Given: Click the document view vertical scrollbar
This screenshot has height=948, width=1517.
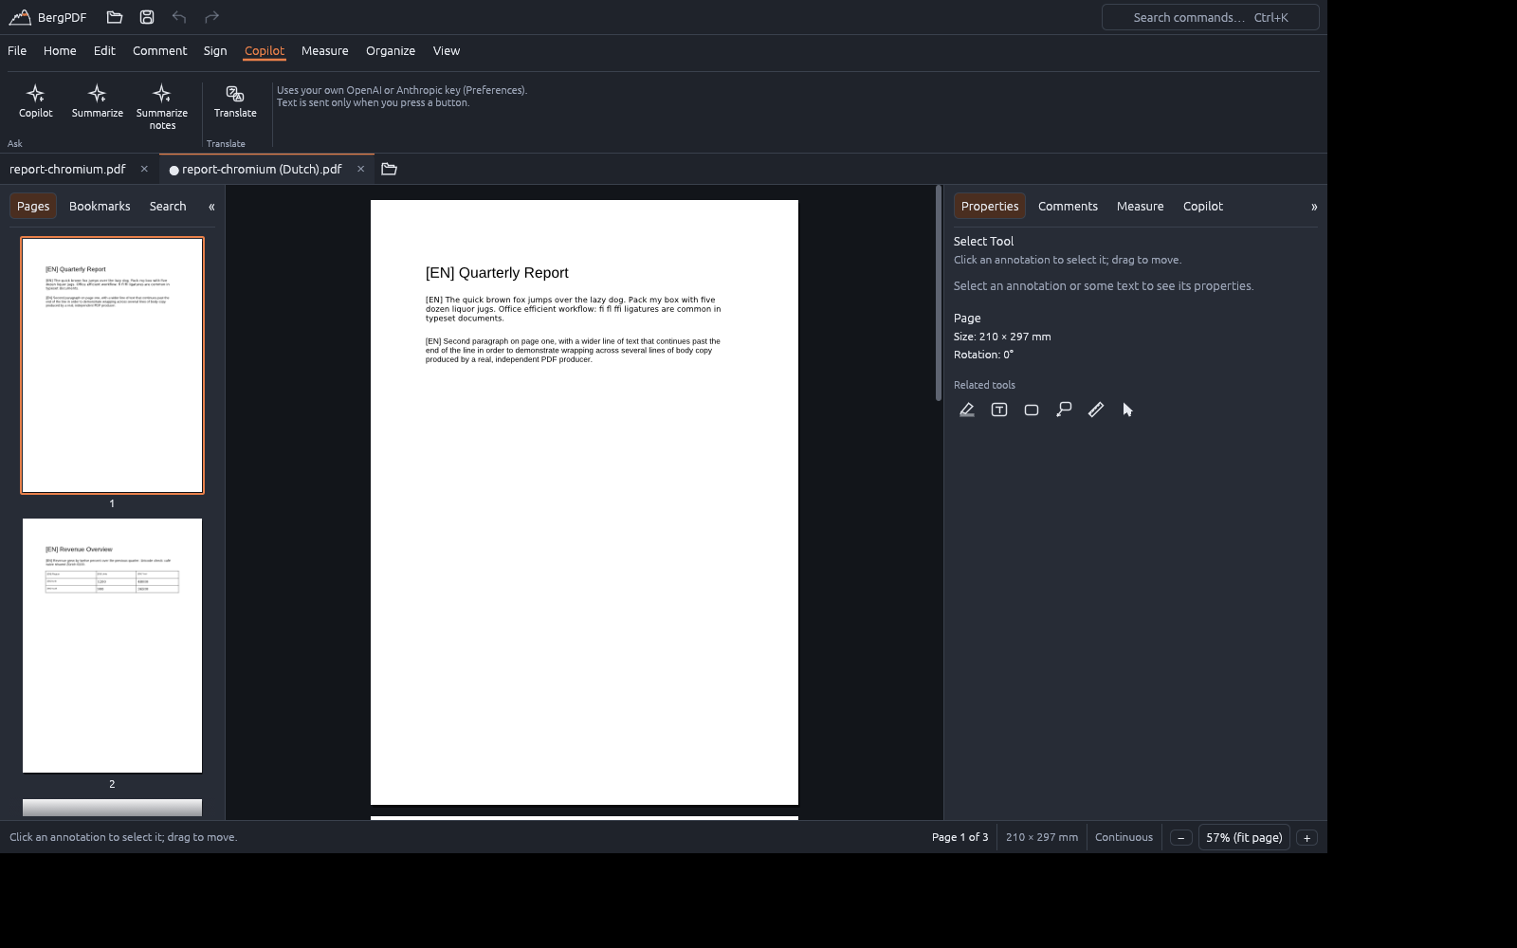Looking at the screenshot, I should click(x=938, y=294).
